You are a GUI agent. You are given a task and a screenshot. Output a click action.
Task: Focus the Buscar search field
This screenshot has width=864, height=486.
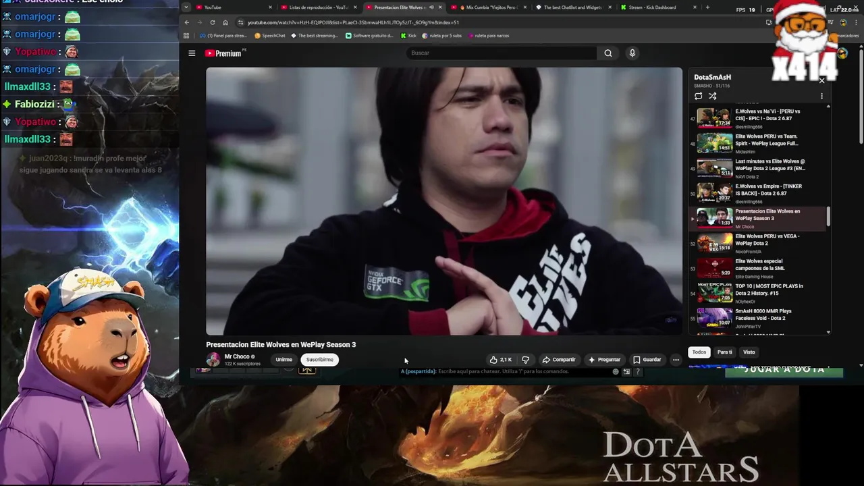pyautogui.click(x=502, y=53)
